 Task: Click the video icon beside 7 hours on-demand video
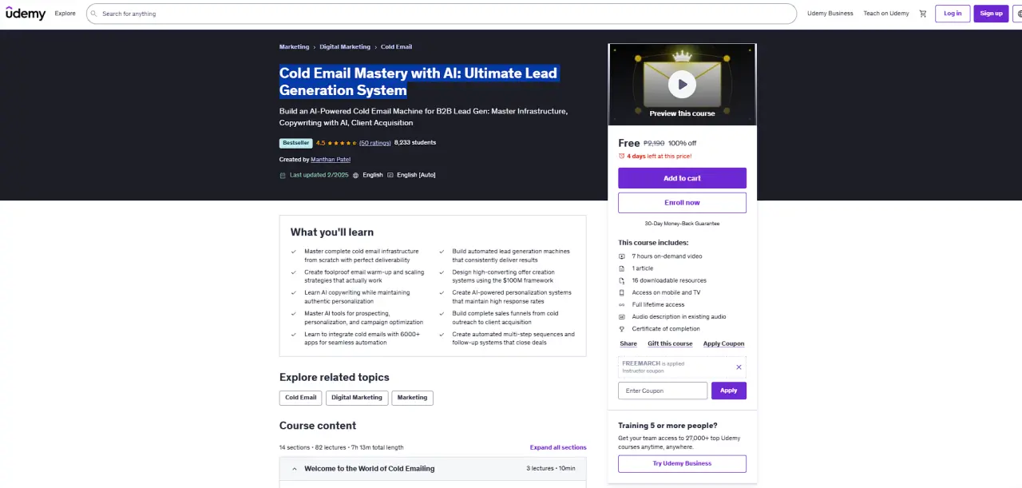click(622, 256)
